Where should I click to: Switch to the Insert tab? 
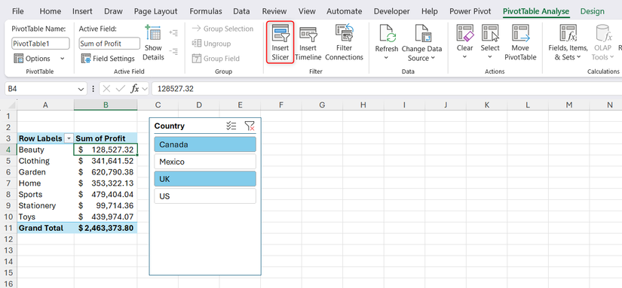click(x=82, y=11)
